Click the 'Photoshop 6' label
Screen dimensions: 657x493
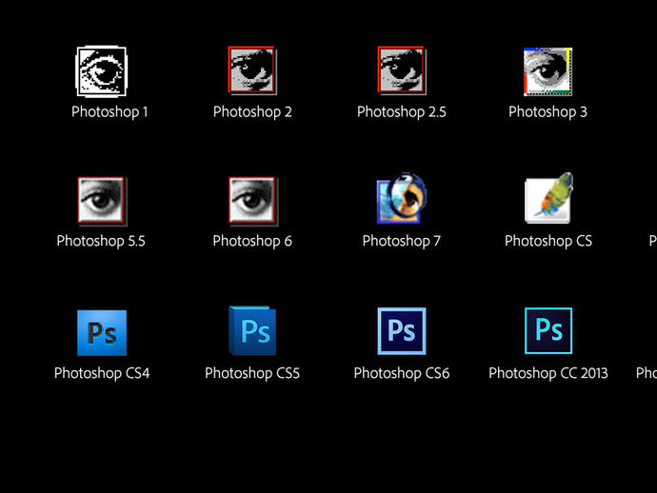(252, 241)
